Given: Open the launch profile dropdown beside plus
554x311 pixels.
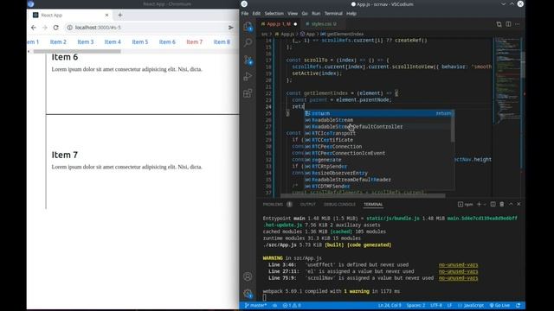Looking at the screenshot, I should click(x=485, y=204).
